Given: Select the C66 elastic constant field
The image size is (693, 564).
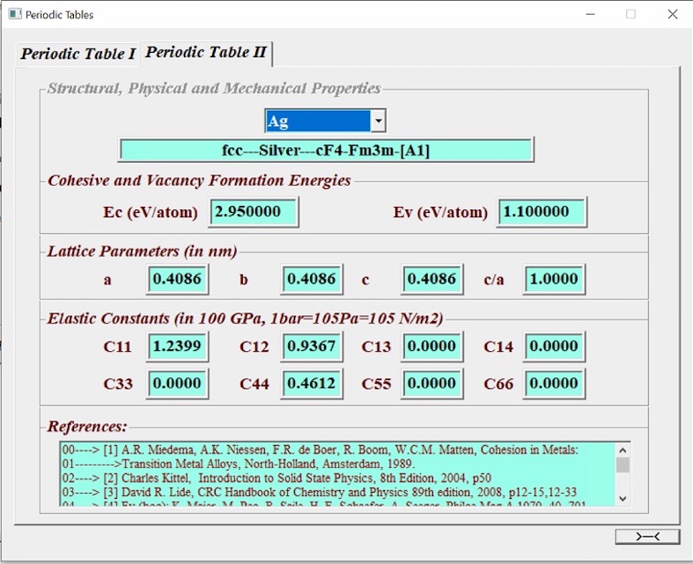Looking at the screenshot, I should click(553, 384).
